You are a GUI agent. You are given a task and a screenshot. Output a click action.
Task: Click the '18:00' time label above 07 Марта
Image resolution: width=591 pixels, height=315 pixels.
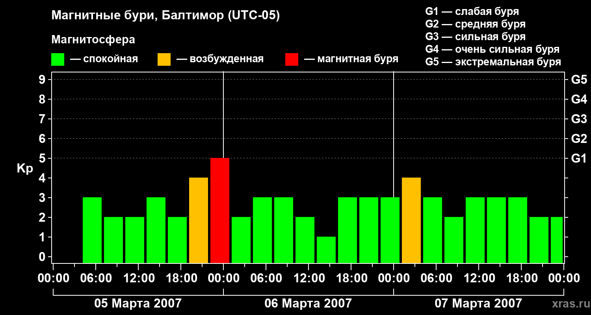[x=521, y=278]
